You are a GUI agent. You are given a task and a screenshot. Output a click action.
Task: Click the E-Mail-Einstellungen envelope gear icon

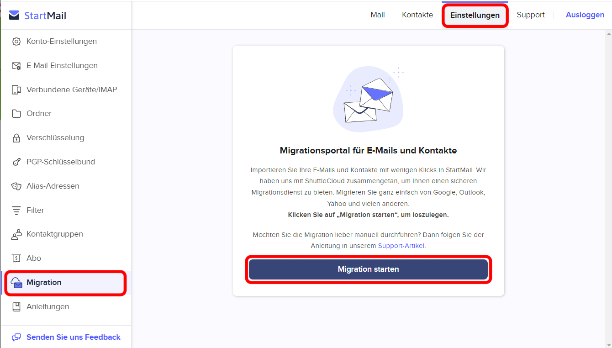click(x=16, y=66)
